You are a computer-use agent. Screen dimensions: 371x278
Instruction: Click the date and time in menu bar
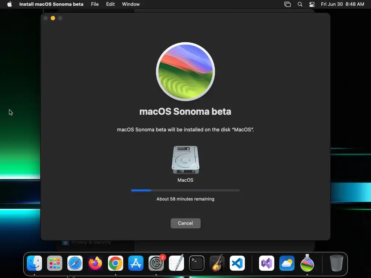[x=342, y=4]
